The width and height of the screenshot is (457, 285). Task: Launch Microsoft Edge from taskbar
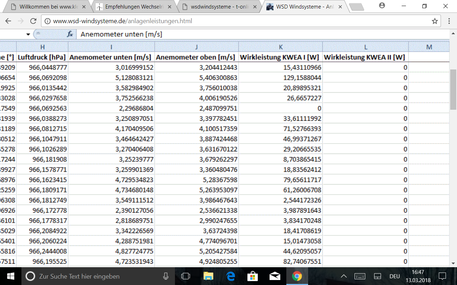[x=230, y=276]
